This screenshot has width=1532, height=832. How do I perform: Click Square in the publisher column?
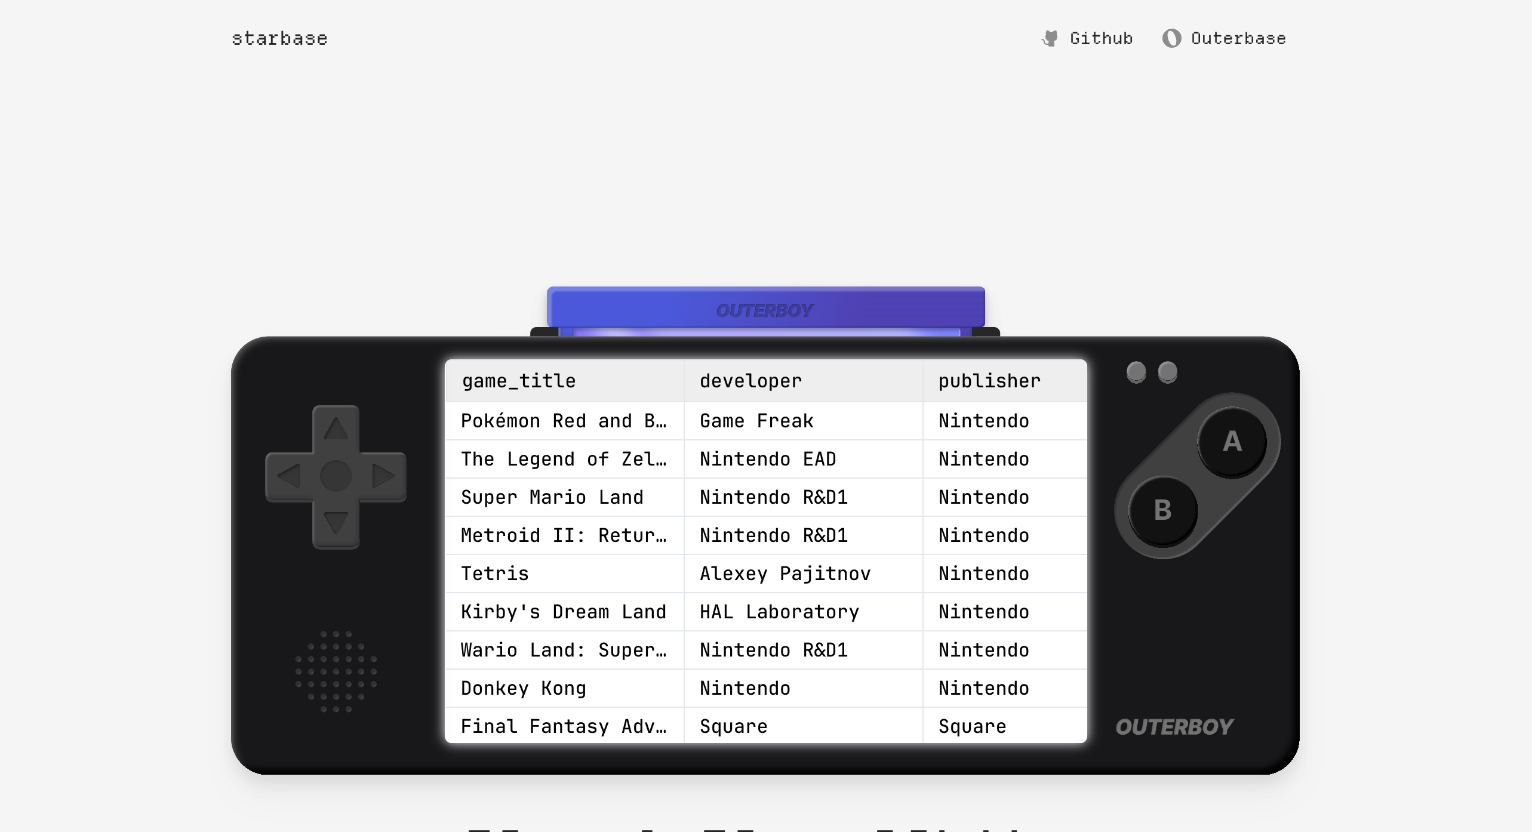click(1005, 725)
